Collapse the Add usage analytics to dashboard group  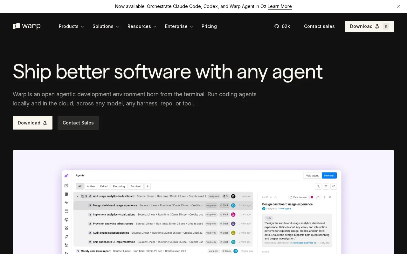(x=78, y=196)
